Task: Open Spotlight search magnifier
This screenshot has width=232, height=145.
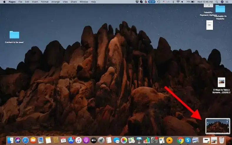Action: coord(217,2)
